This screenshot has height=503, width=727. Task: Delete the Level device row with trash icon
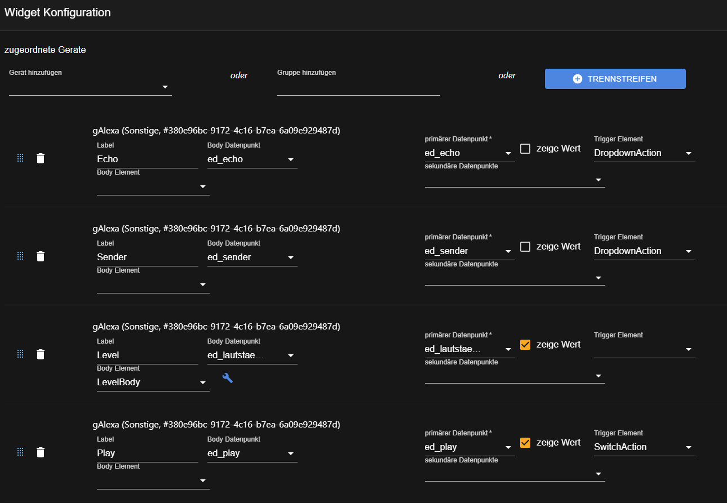[x=41, y=354]
